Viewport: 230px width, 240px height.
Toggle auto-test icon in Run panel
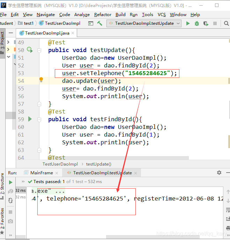click(x=10, y=201)
